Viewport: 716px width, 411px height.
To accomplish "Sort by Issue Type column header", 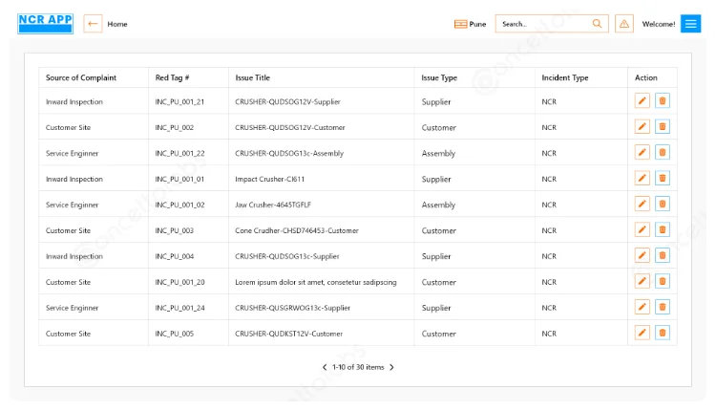I will [439, 77].
